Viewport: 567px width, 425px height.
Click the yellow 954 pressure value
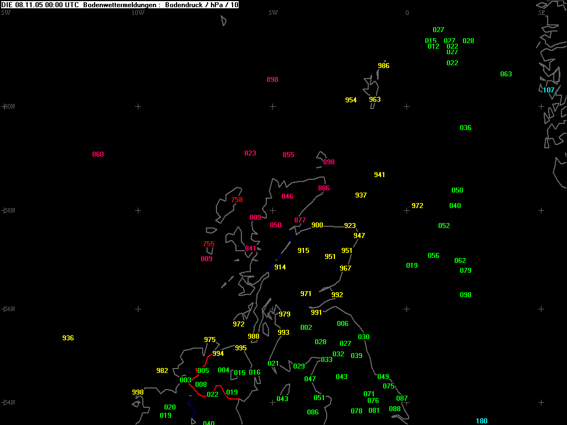point(350,100)
